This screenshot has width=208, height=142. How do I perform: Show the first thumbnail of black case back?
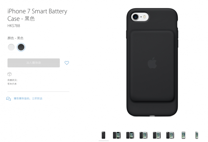[x=103, y=135]
